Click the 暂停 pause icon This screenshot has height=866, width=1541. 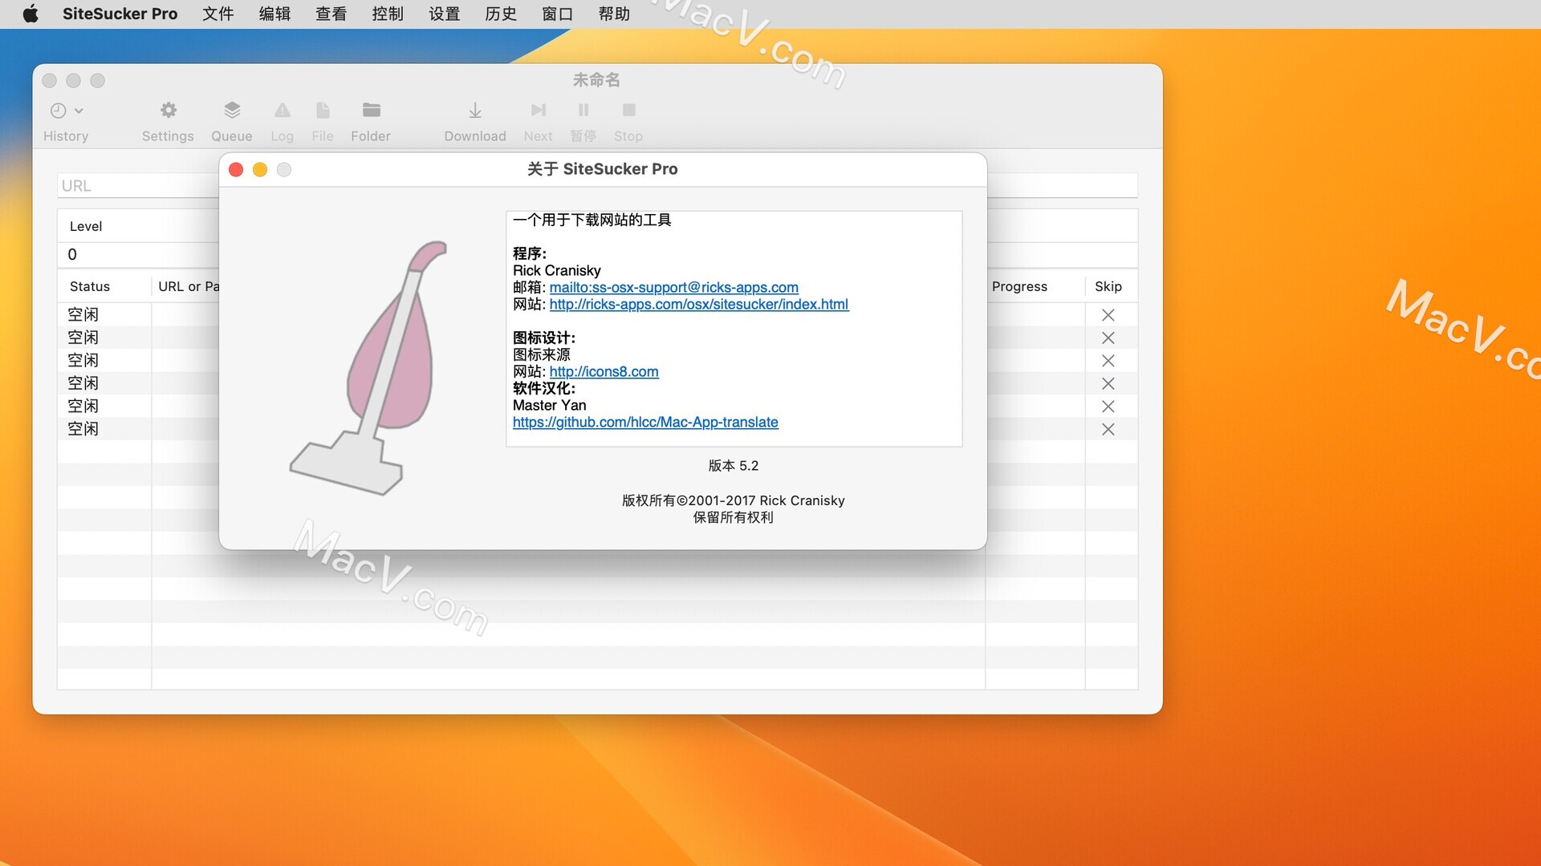583,110
